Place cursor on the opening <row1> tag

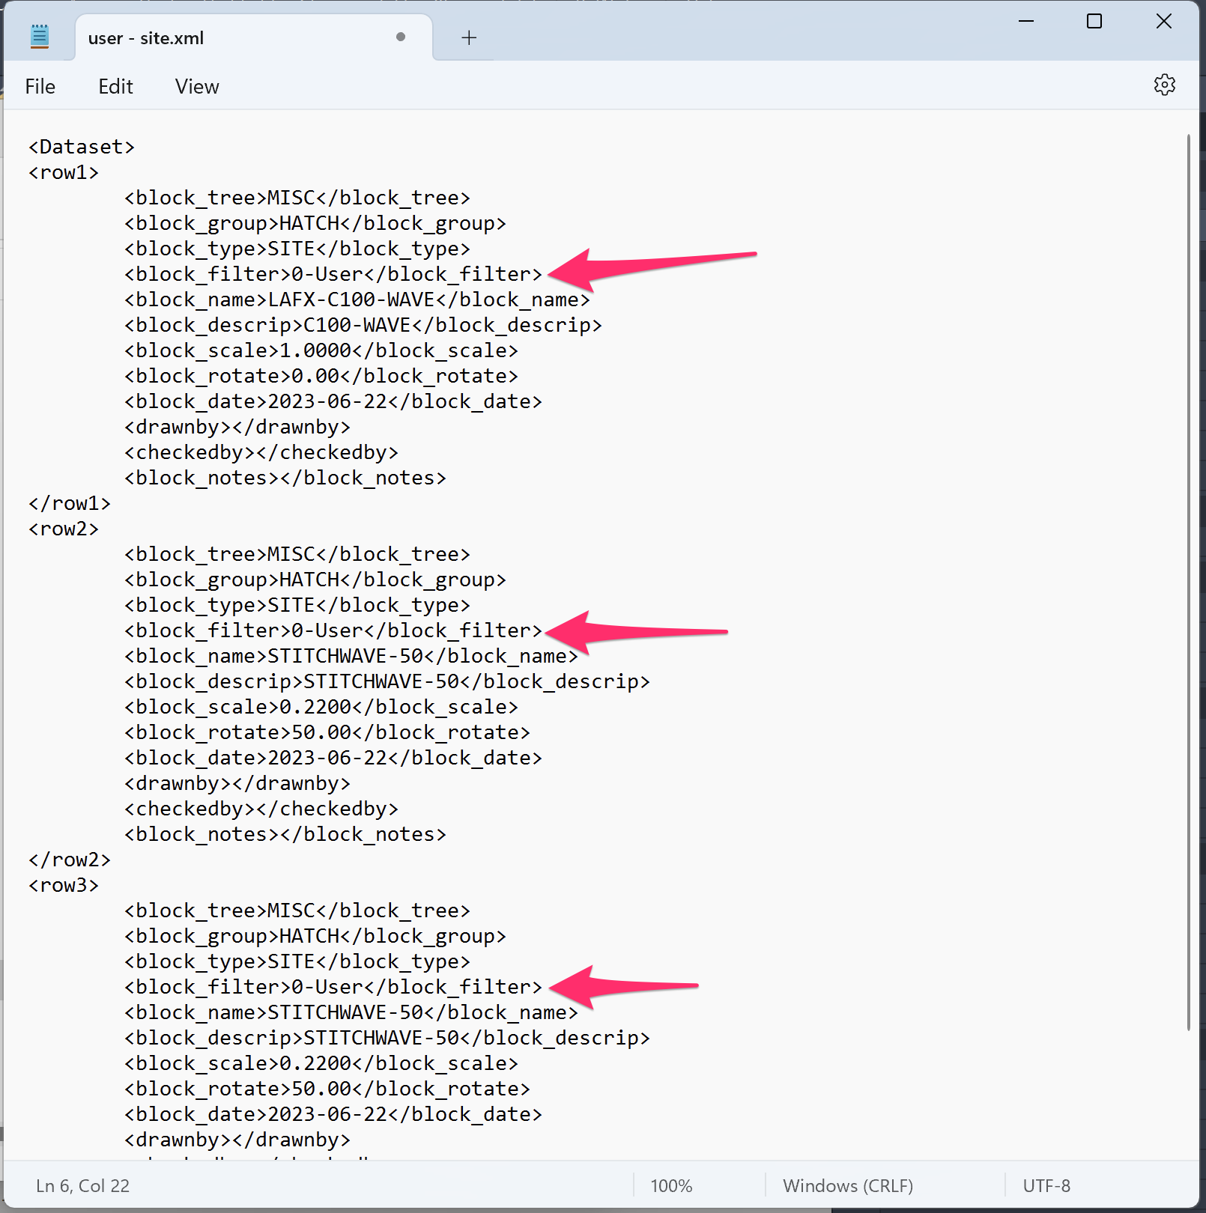click(x=64, y=172)
